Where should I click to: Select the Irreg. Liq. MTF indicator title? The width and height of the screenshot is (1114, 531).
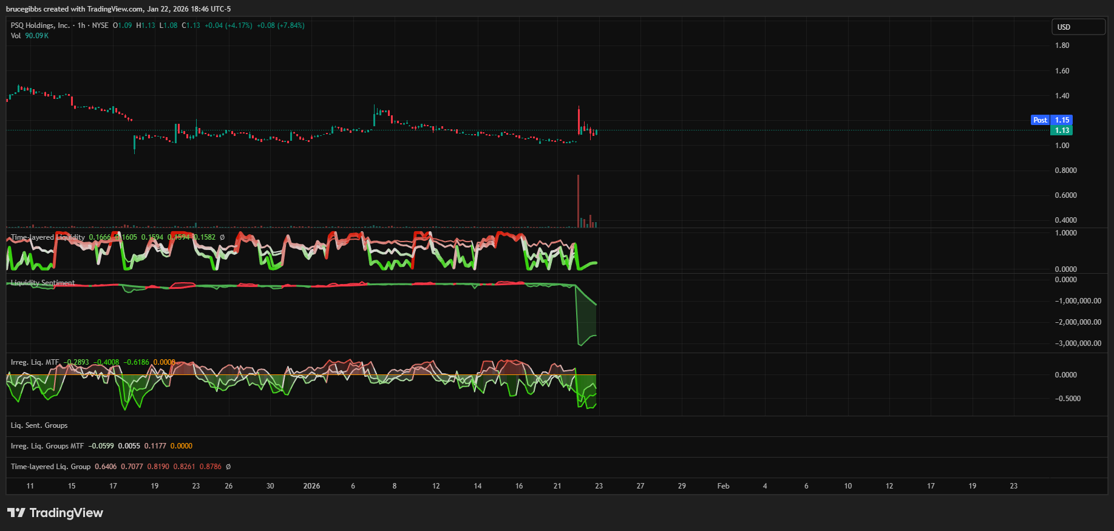(35, 362)
